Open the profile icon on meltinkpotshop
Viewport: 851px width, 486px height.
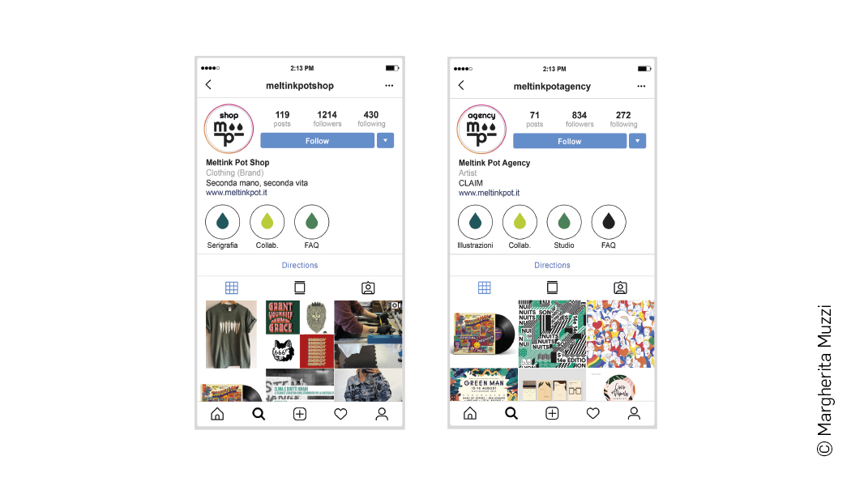click(382, 414)
